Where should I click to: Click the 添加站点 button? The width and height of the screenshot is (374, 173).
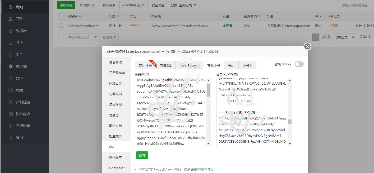pos(66,5)
